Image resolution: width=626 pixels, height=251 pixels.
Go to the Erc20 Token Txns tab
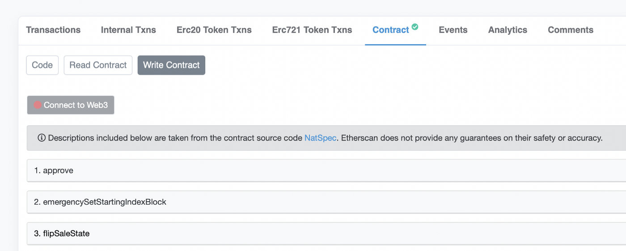coord(214,30)
